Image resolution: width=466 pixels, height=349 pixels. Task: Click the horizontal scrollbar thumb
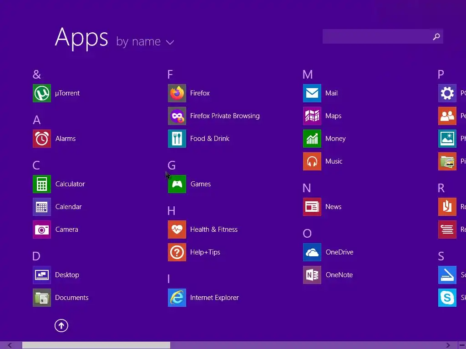[96, 345]
